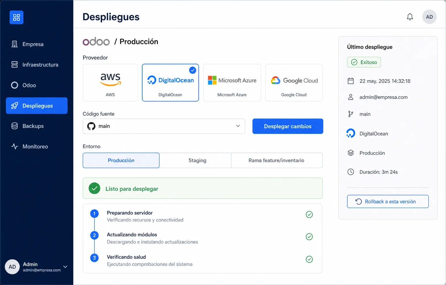The height and width of the screenshot is (285, 446).
Task: Open Despliegues in sidebar menu
Action: coord(37,106)
